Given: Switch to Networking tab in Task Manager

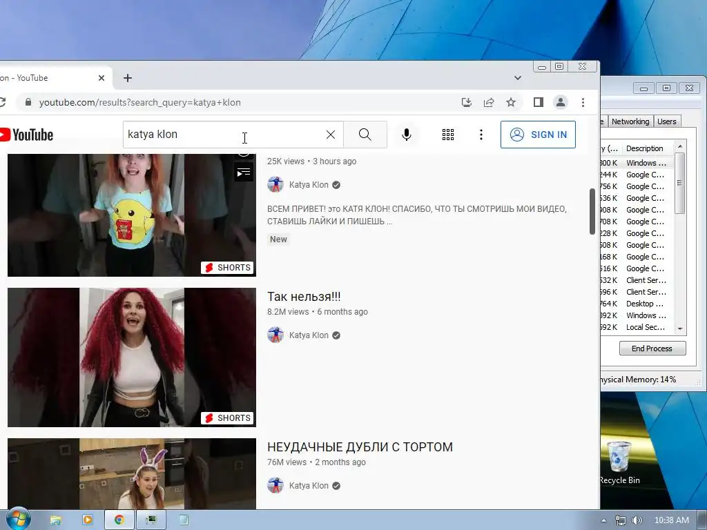Looking at the screenshot, I should pyautogui.click(x=630, y=121).
